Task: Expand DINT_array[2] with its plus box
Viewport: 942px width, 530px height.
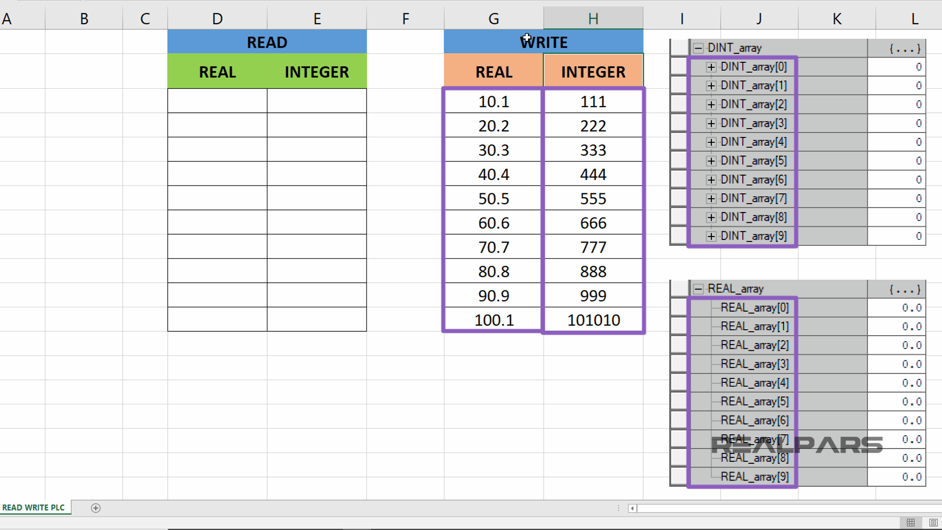Action: [x=711, y=104]
